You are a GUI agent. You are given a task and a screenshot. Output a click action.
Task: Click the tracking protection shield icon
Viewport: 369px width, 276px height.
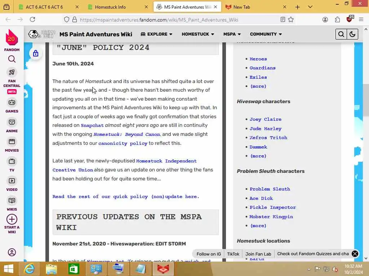(67, 19)
